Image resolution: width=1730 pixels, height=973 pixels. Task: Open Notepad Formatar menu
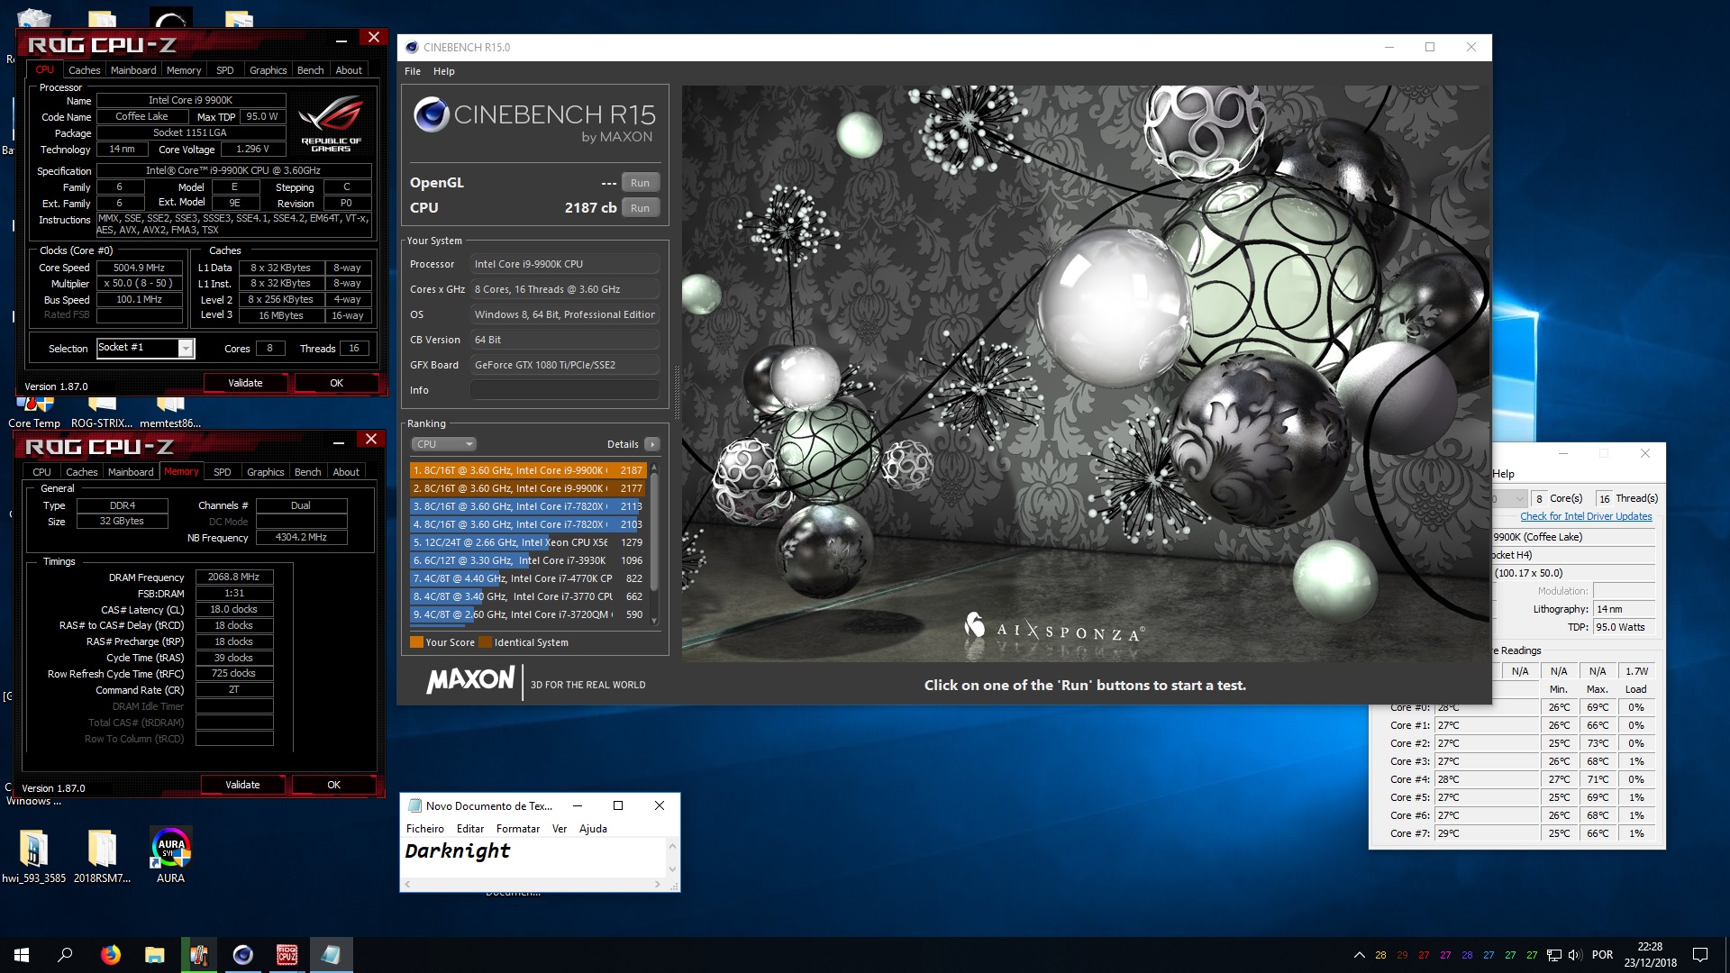click(518, 829)
